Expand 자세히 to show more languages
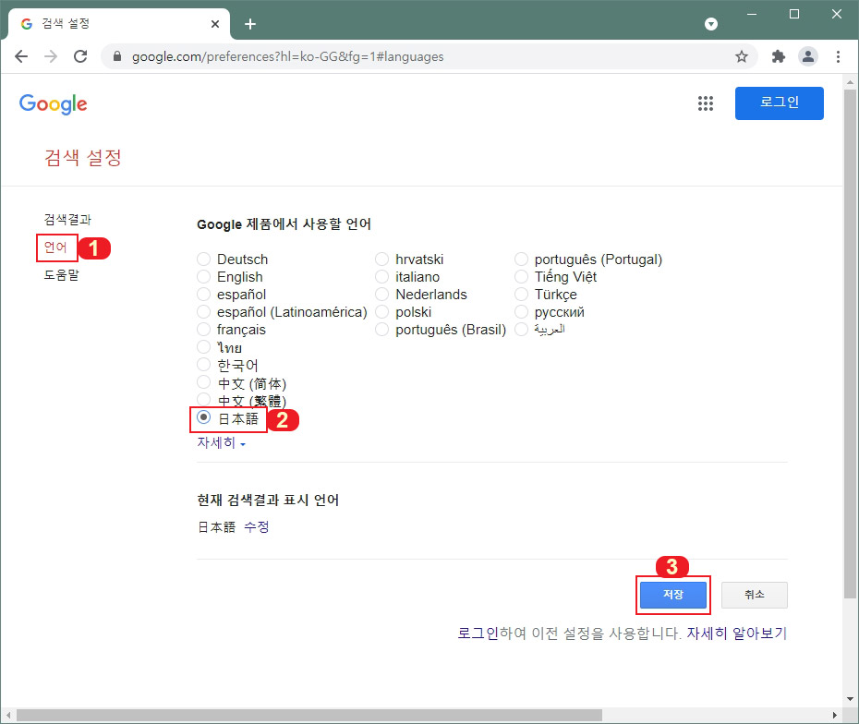The width and height of the screenshot is (859, 724). 222,442
